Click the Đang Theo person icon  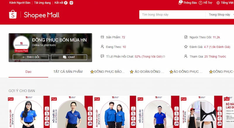pos(102,47)
